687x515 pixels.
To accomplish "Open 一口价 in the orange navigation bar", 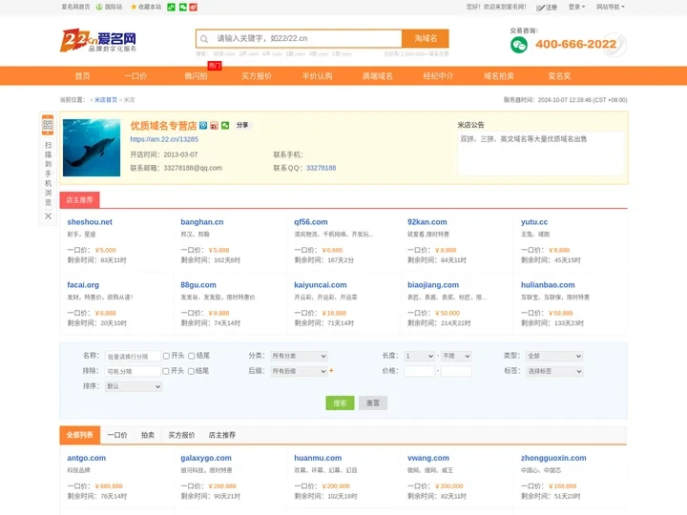I will 135,76.
